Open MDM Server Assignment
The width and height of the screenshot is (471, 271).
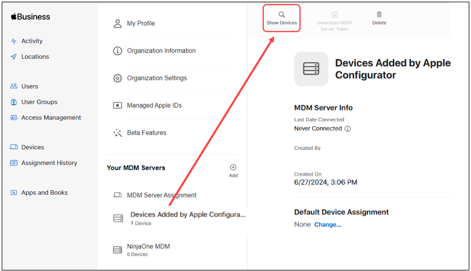[x=162, y=195]
